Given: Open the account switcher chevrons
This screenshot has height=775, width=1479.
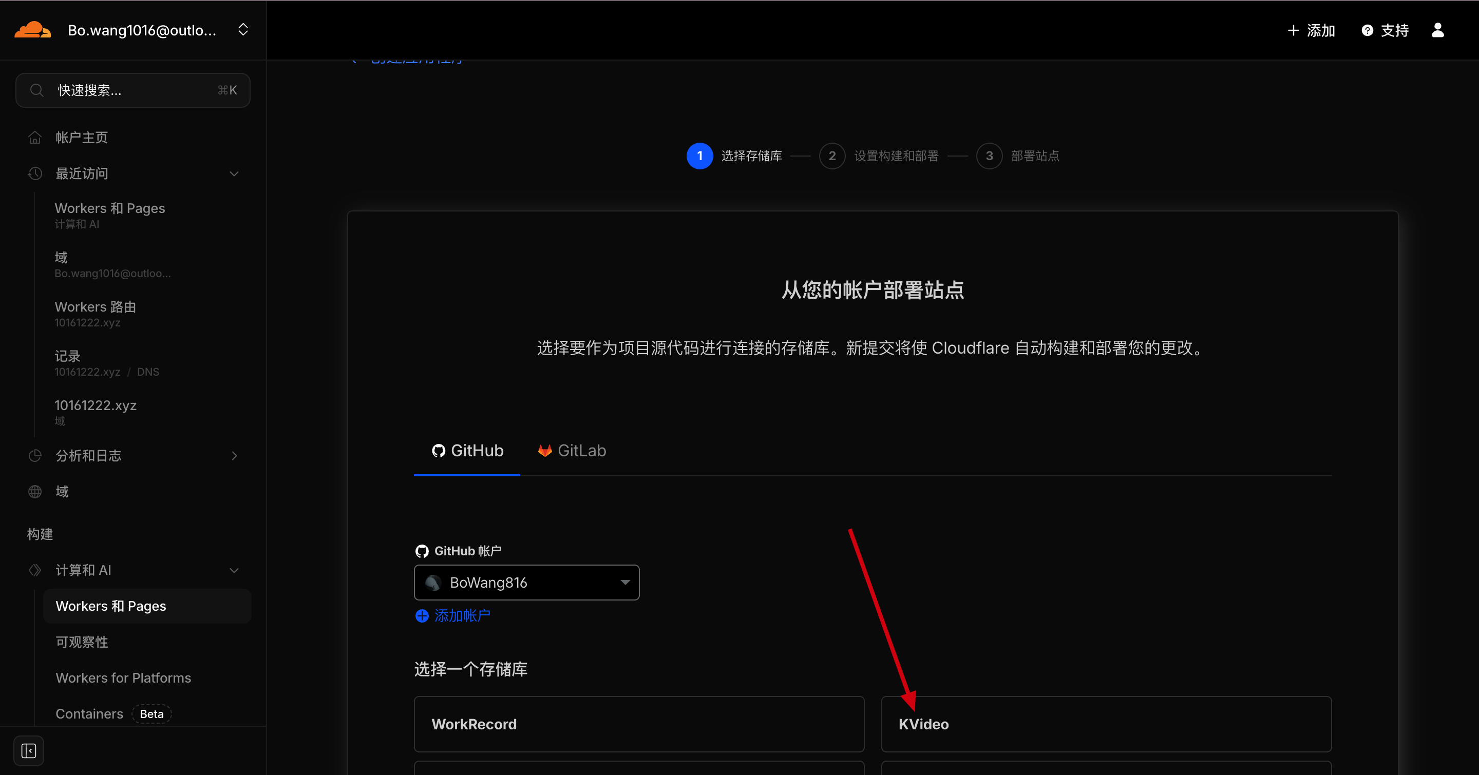Looking at the screenshot, I should point(243,30).
